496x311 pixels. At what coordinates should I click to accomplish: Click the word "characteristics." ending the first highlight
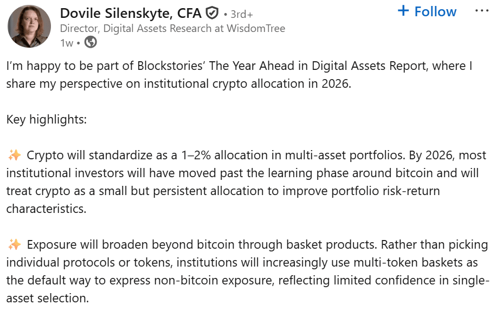tap(46, 209)
